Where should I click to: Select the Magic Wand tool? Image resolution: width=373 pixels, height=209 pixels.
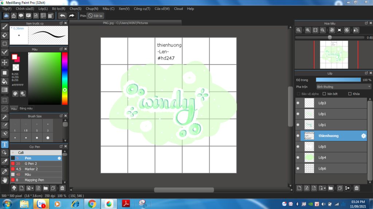(4, 117)
